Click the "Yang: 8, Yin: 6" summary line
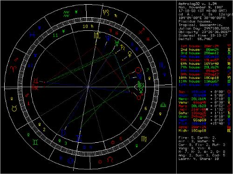The width and height of the screenshot is (233, 174). click(194, 148)
